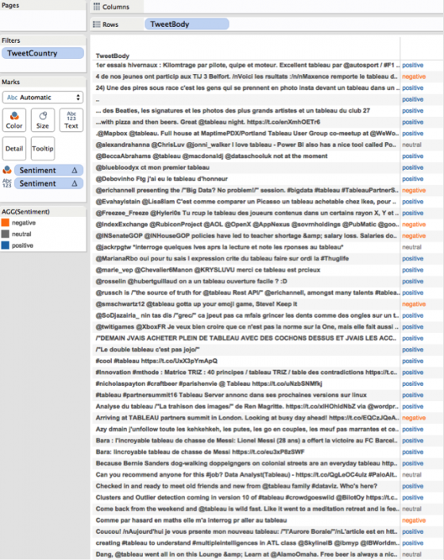Viewport: 444px width, 560px height.
Task: Select the '@alexandrahanna @ChrisLuv' tweet row
Action: click(x=245, y=145)
